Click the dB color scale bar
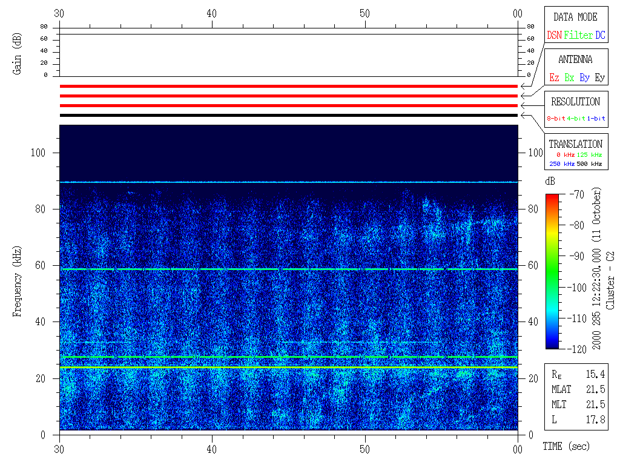This screenshot has height=465, width=620. [552, 271]
